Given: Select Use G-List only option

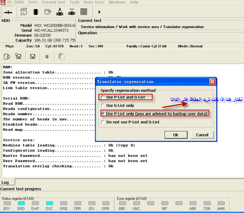Looking at the screenshot, I should 118,105.
